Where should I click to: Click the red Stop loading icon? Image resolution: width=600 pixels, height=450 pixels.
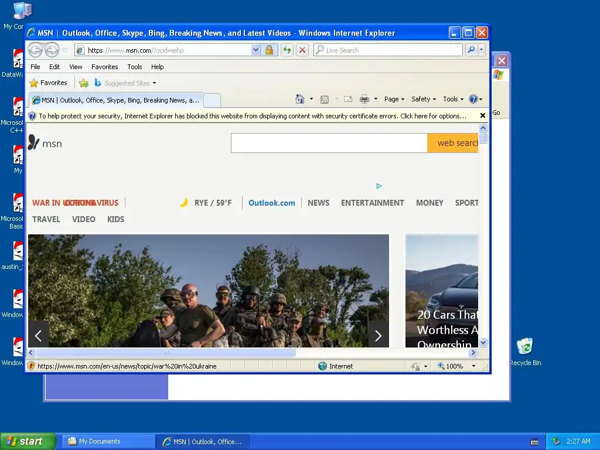click(x=302, y=50)
